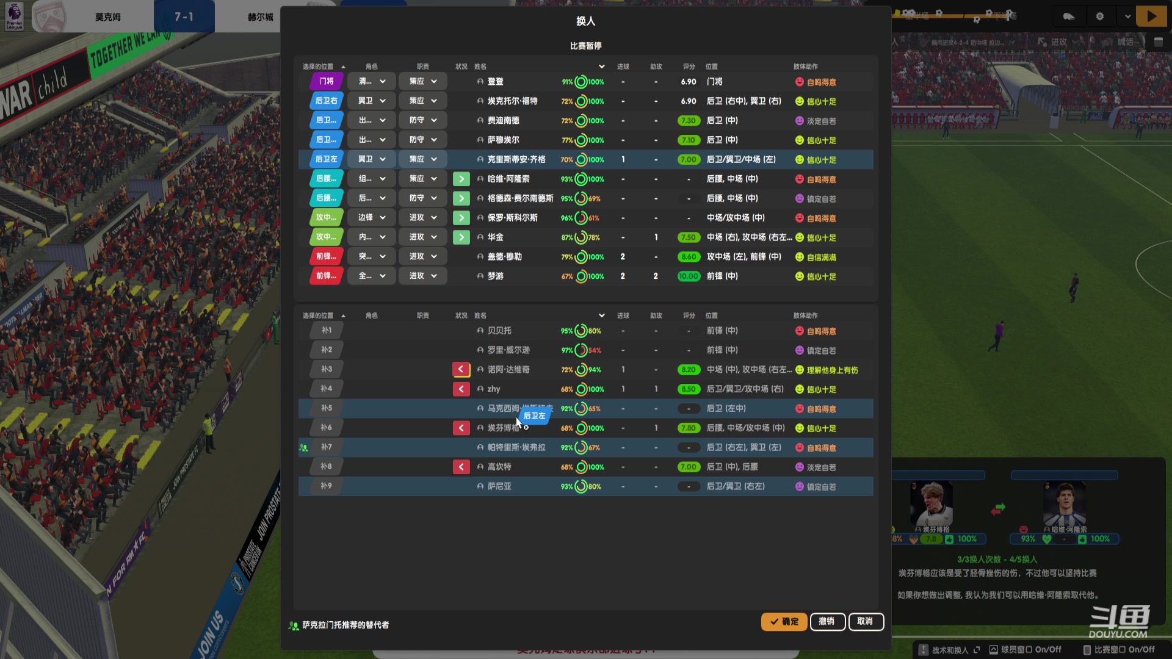This screenshot has height=659, width=1172.
Task: Expand name column dropdown in starting lineup header
Action: 601,67
